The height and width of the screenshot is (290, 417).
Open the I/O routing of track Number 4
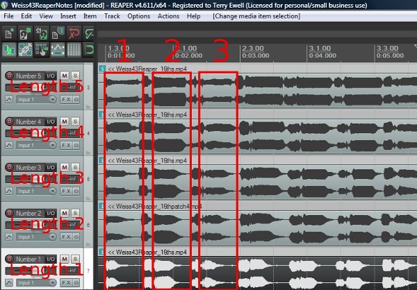coord(51,121)
